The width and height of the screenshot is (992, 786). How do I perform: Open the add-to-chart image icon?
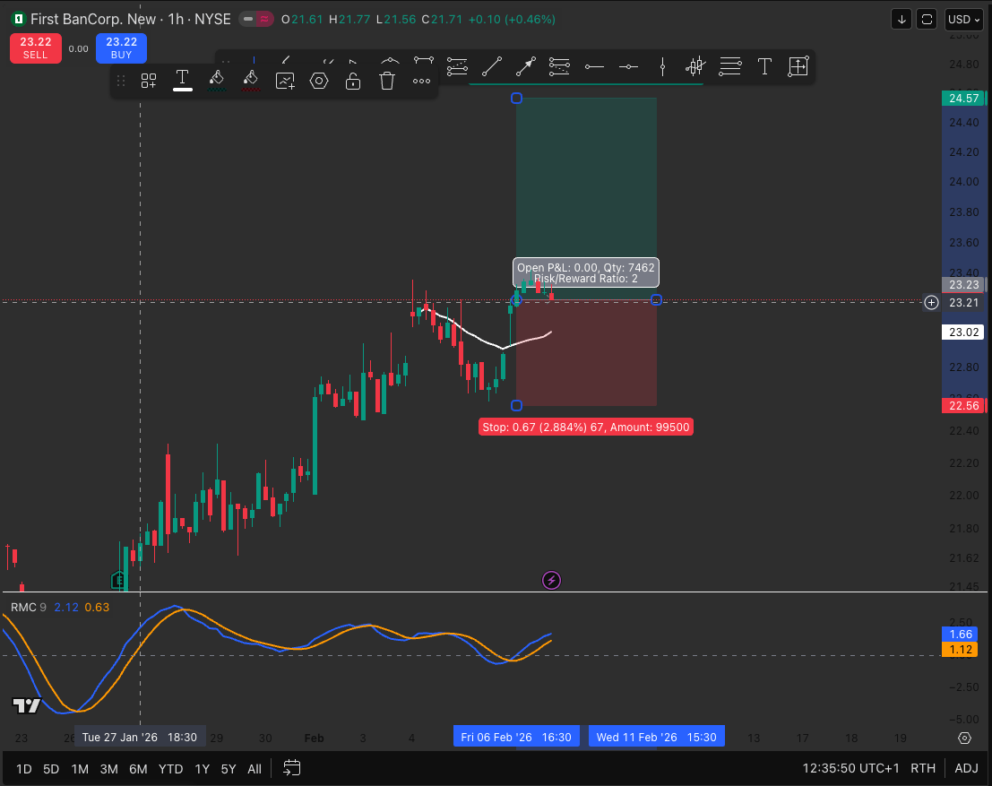pos(285,81)
